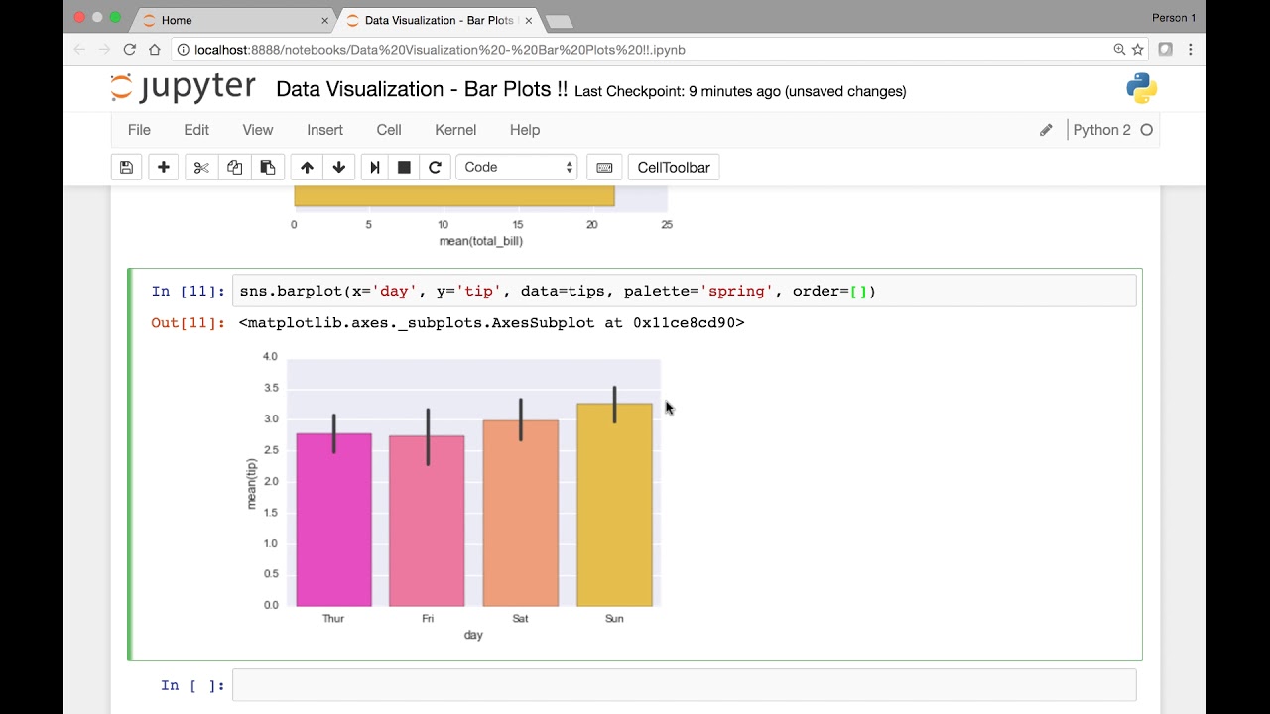1270x714 pixels.
Task: Insert a cell below with plus icon
Action: (164, 167)
